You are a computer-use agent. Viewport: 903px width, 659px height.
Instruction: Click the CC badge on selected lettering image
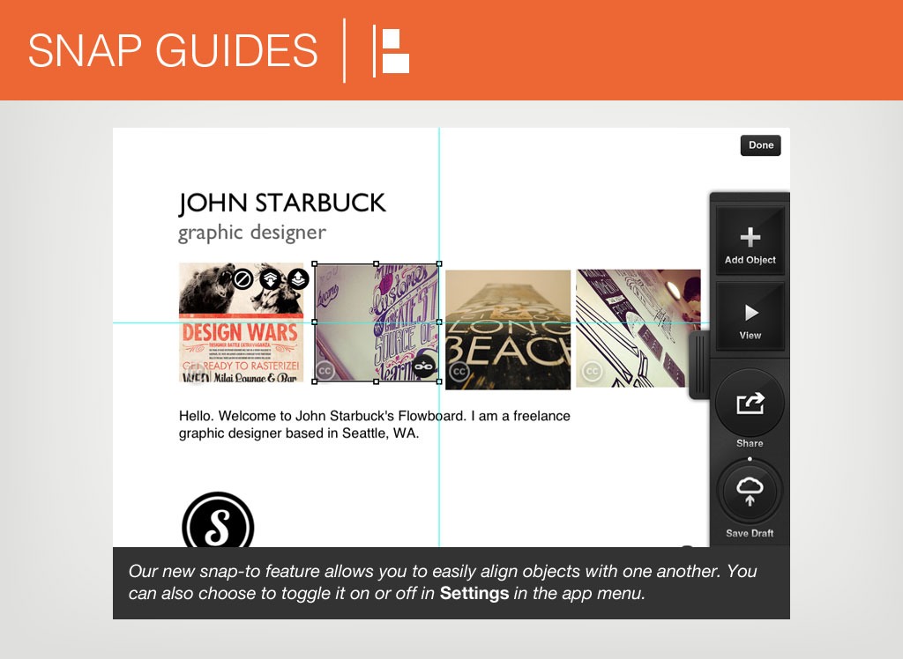[325, 371]
